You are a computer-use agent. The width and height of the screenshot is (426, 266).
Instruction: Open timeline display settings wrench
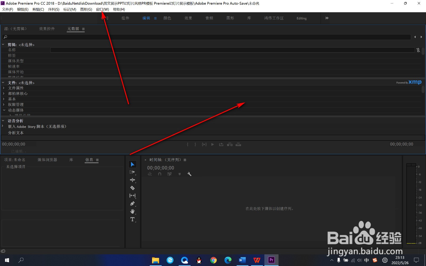[189, 174]
